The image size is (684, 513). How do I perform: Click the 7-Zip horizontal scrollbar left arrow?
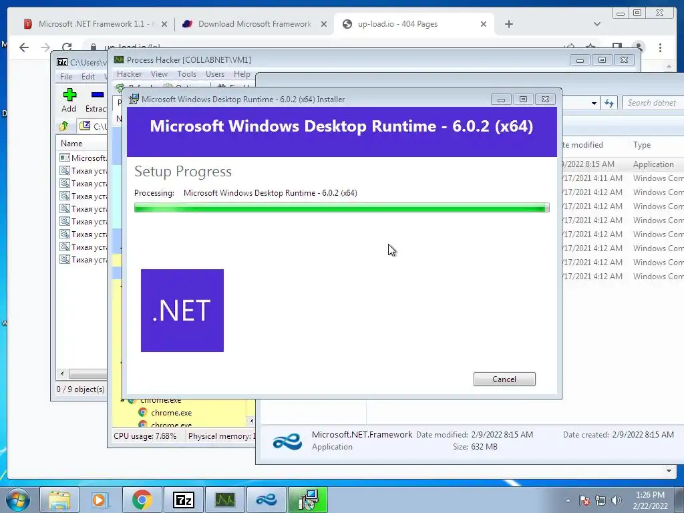click(62, 373)
